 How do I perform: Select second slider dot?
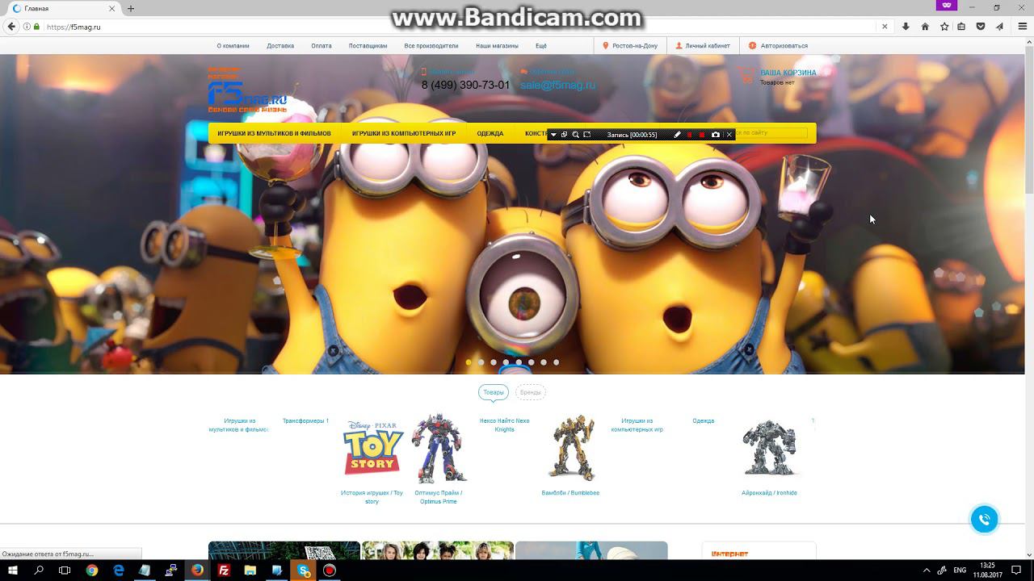click(x=481, y=362)
